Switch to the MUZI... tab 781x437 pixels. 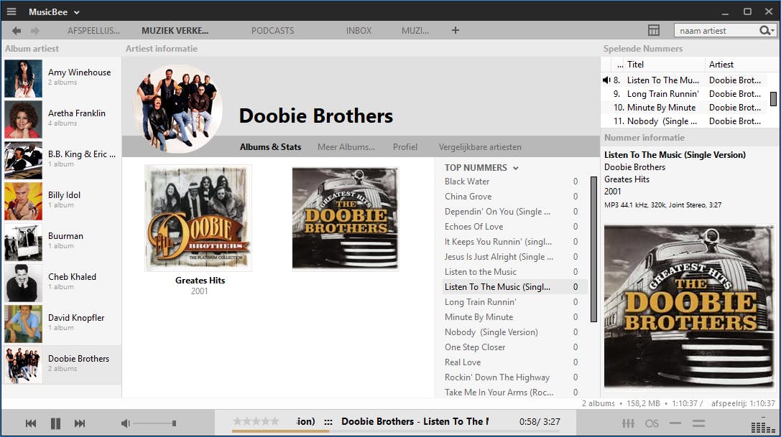[415, 31]
